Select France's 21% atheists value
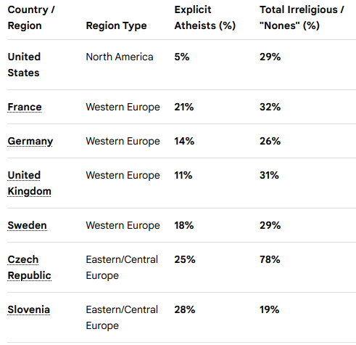Viewport: 356px width, 345px height. 184,107
